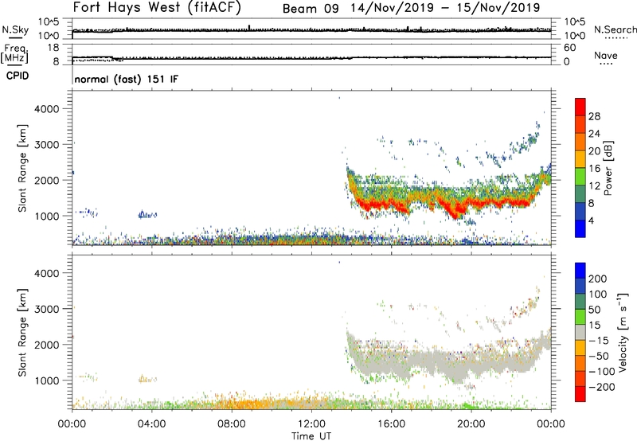The width and height of the screenshot is (637, 441).
Task: Click the velocity panel's Slant Range axis label
Action: (x=22, y=333)
